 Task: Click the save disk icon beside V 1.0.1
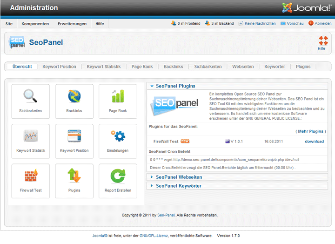coord(228,141)
